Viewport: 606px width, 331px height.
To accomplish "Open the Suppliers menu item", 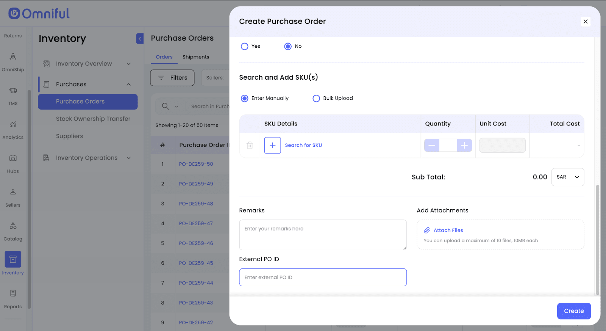I will pyautogui.click(x=69, y=136).
